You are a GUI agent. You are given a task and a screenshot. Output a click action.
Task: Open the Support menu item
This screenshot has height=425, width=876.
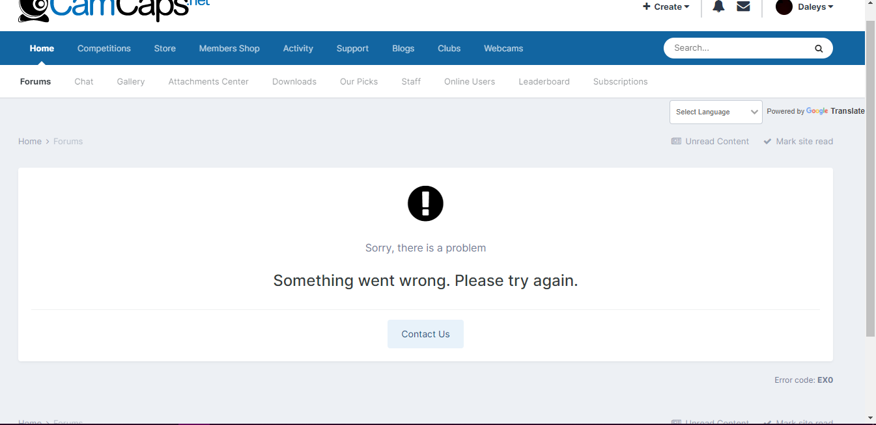tap(352, 48)
